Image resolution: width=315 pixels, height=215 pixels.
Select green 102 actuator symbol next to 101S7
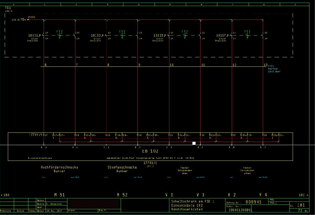(x=247, y=34)
